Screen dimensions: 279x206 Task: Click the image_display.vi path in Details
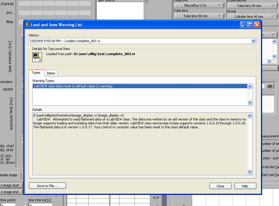point(78,115)
